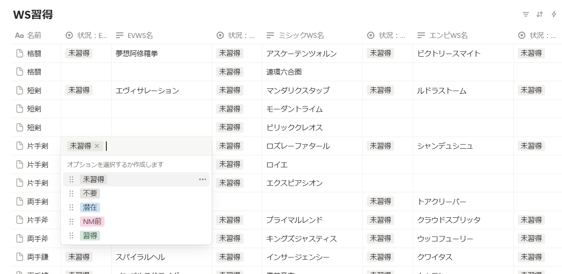Screen dimensions: 562x274
Task: Remove the selected 未習得 tag with ×
Action: 97,146
